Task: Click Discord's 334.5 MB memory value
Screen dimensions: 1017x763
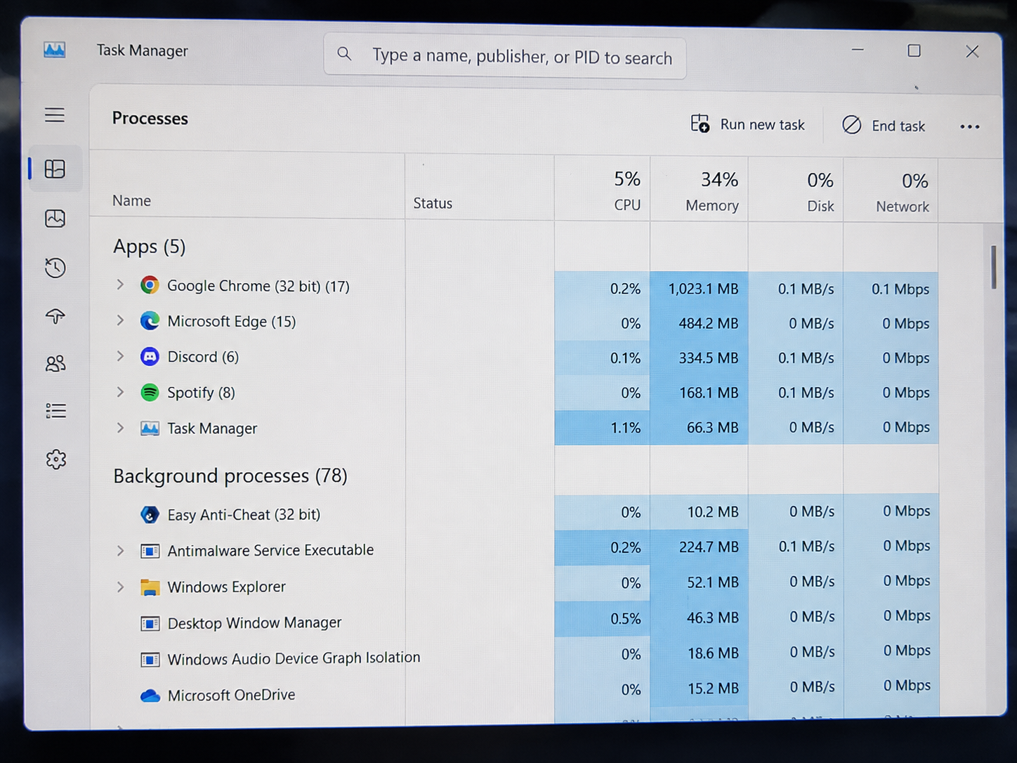Action: coord(708,358)
